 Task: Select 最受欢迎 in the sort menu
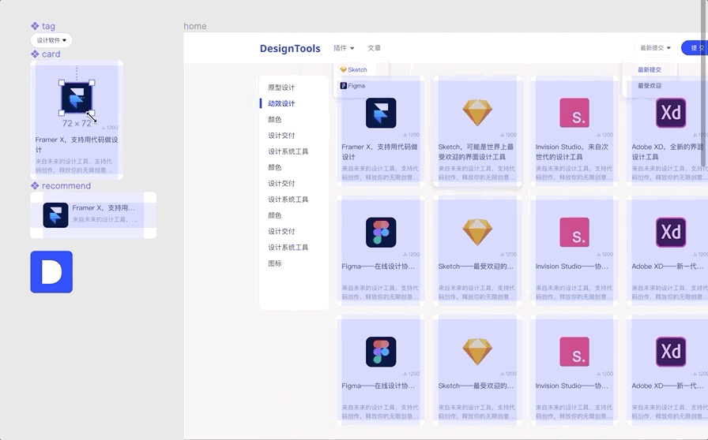click(x=650, y=86)
